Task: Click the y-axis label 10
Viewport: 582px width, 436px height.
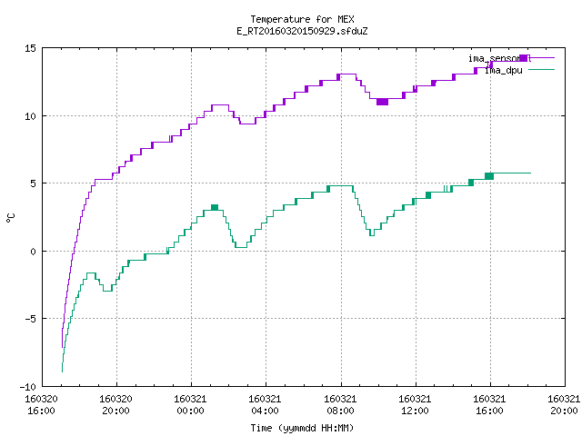Action: click(x=30, y=116)
